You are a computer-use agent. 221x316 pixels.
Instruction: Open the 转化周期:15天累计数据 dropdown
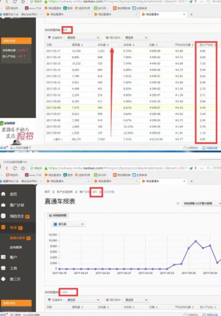[201, 204]
